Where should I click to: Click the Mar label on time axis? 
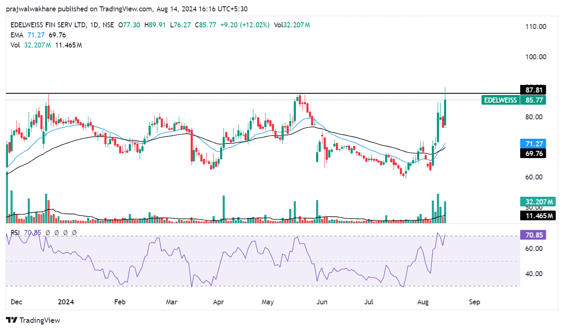click(x=171, y=302)
